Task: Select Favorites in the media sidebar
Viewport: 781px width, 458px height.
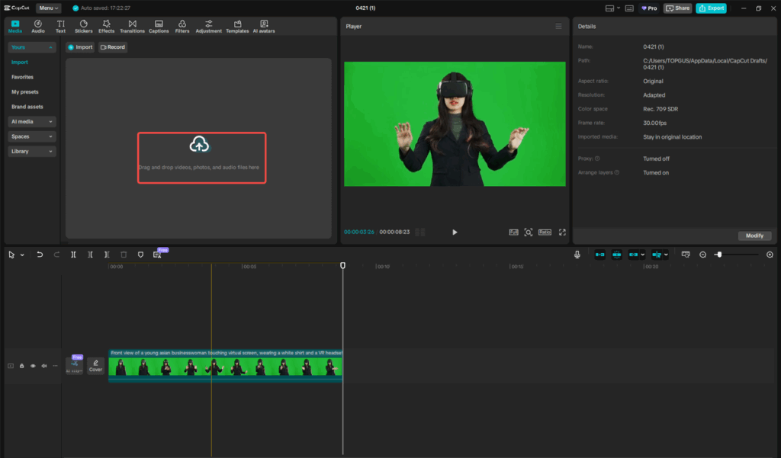Action: pyautogui.click(x=22, y=77)
